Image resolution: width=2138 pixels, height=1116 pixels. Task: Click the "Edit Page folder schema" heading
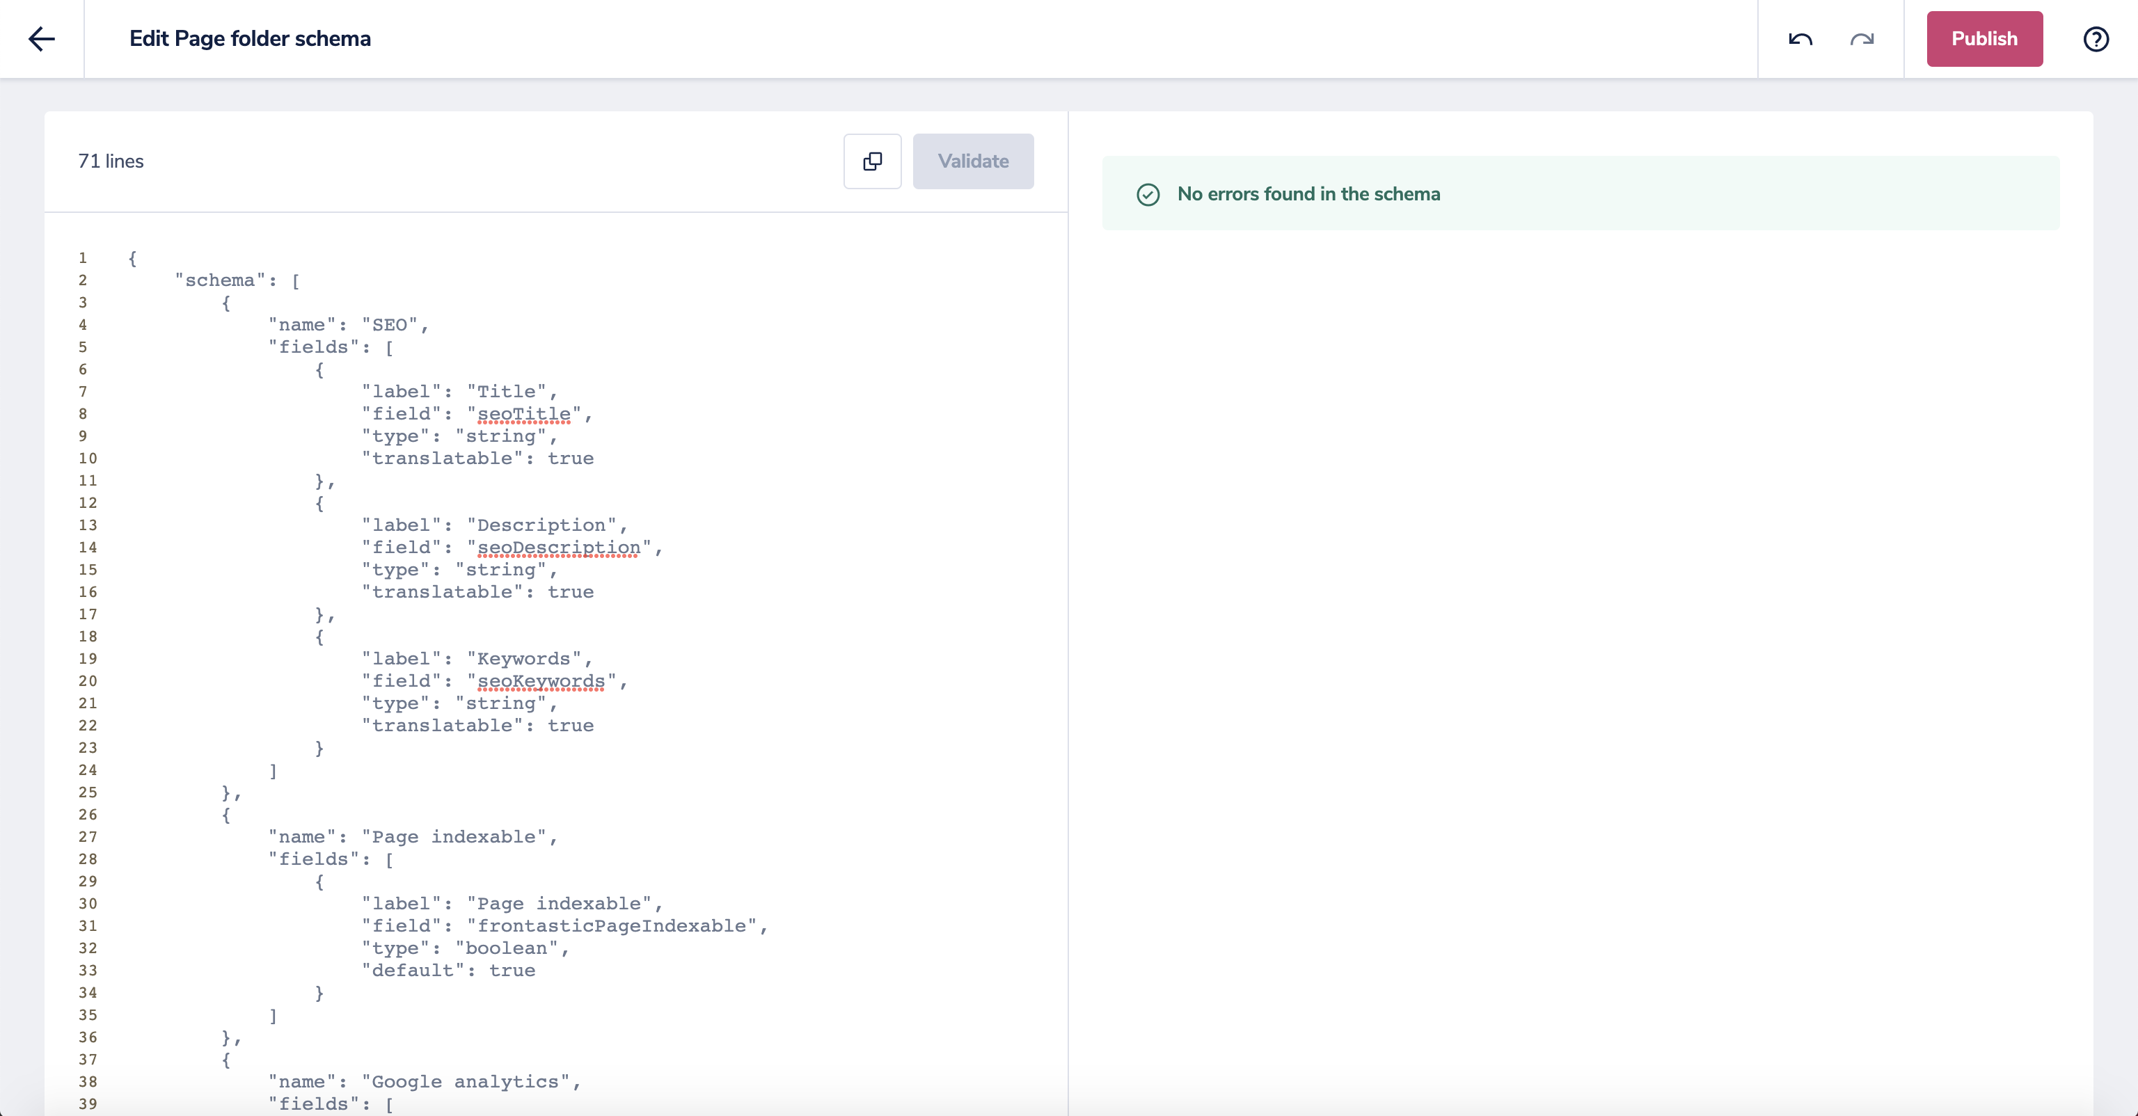click(x=250, y=39)
